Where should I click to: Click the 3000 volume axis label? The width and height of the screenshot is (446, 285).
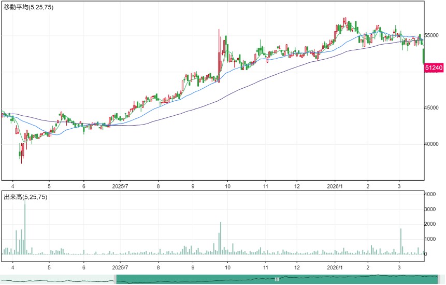(430, 209)
